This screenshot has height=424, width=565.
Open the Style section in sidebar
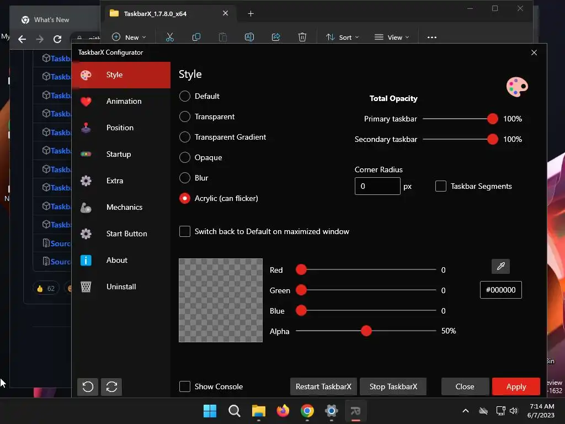point(121,75)
